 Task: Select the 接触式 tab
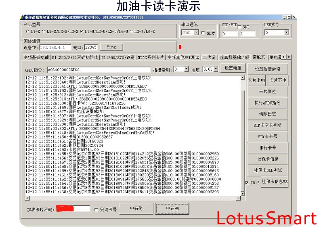[259, 57]
